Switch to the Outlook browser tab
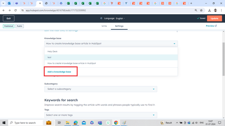Image resolution: width=225 pixels, height=126 pixels. point(9,3)
